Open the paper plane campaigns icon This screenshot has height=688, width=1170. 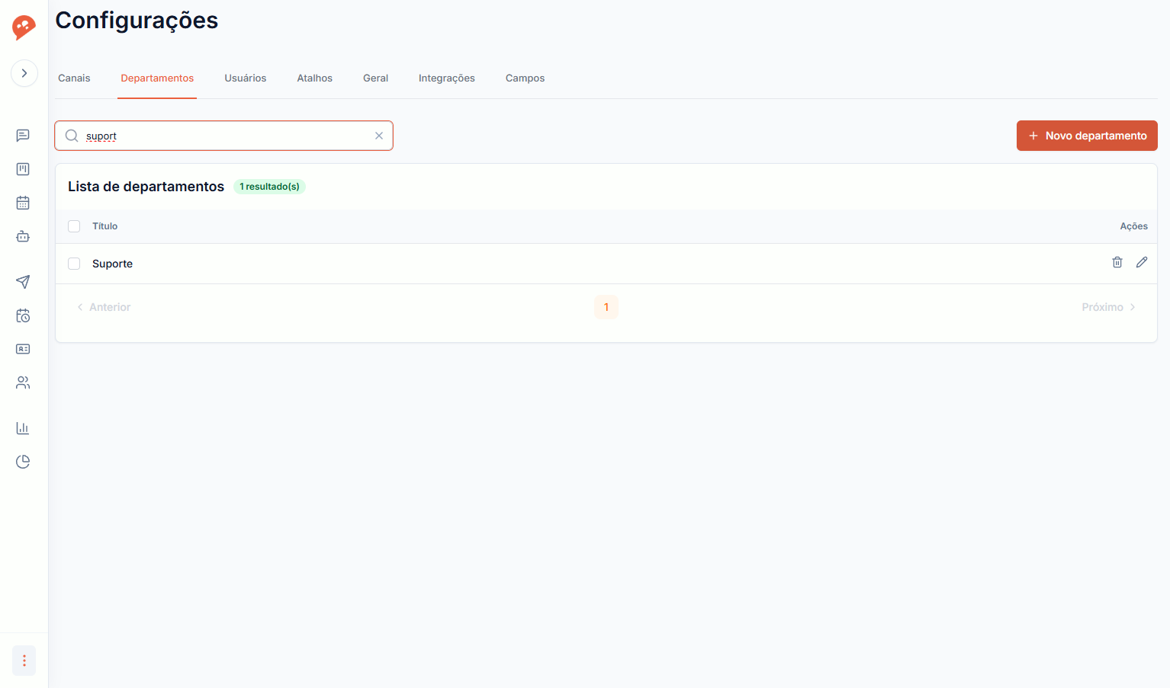[23, 282]
